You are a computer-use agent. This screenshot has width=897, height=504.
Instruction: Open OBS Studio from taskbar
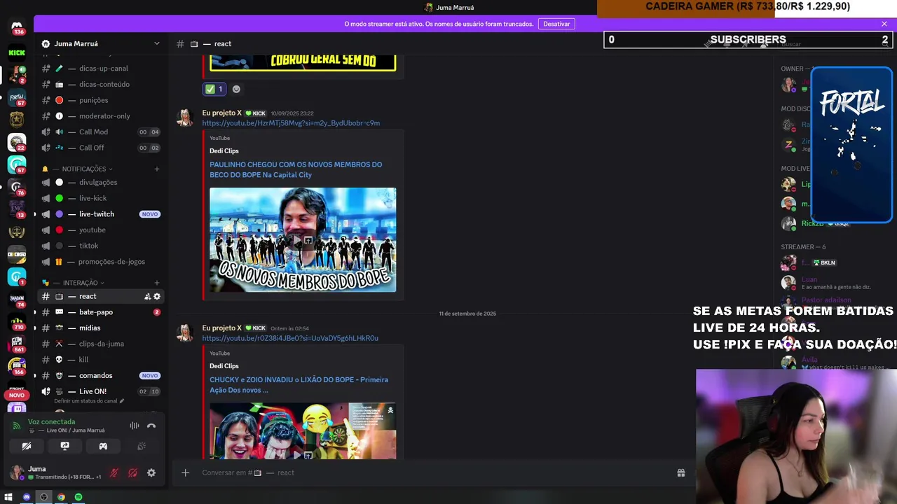point(43,497)
